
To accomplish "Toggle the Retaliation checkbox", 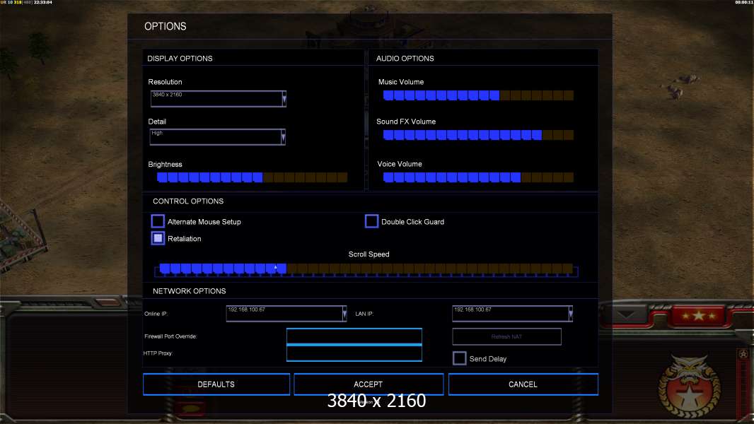I will (158, 238).
